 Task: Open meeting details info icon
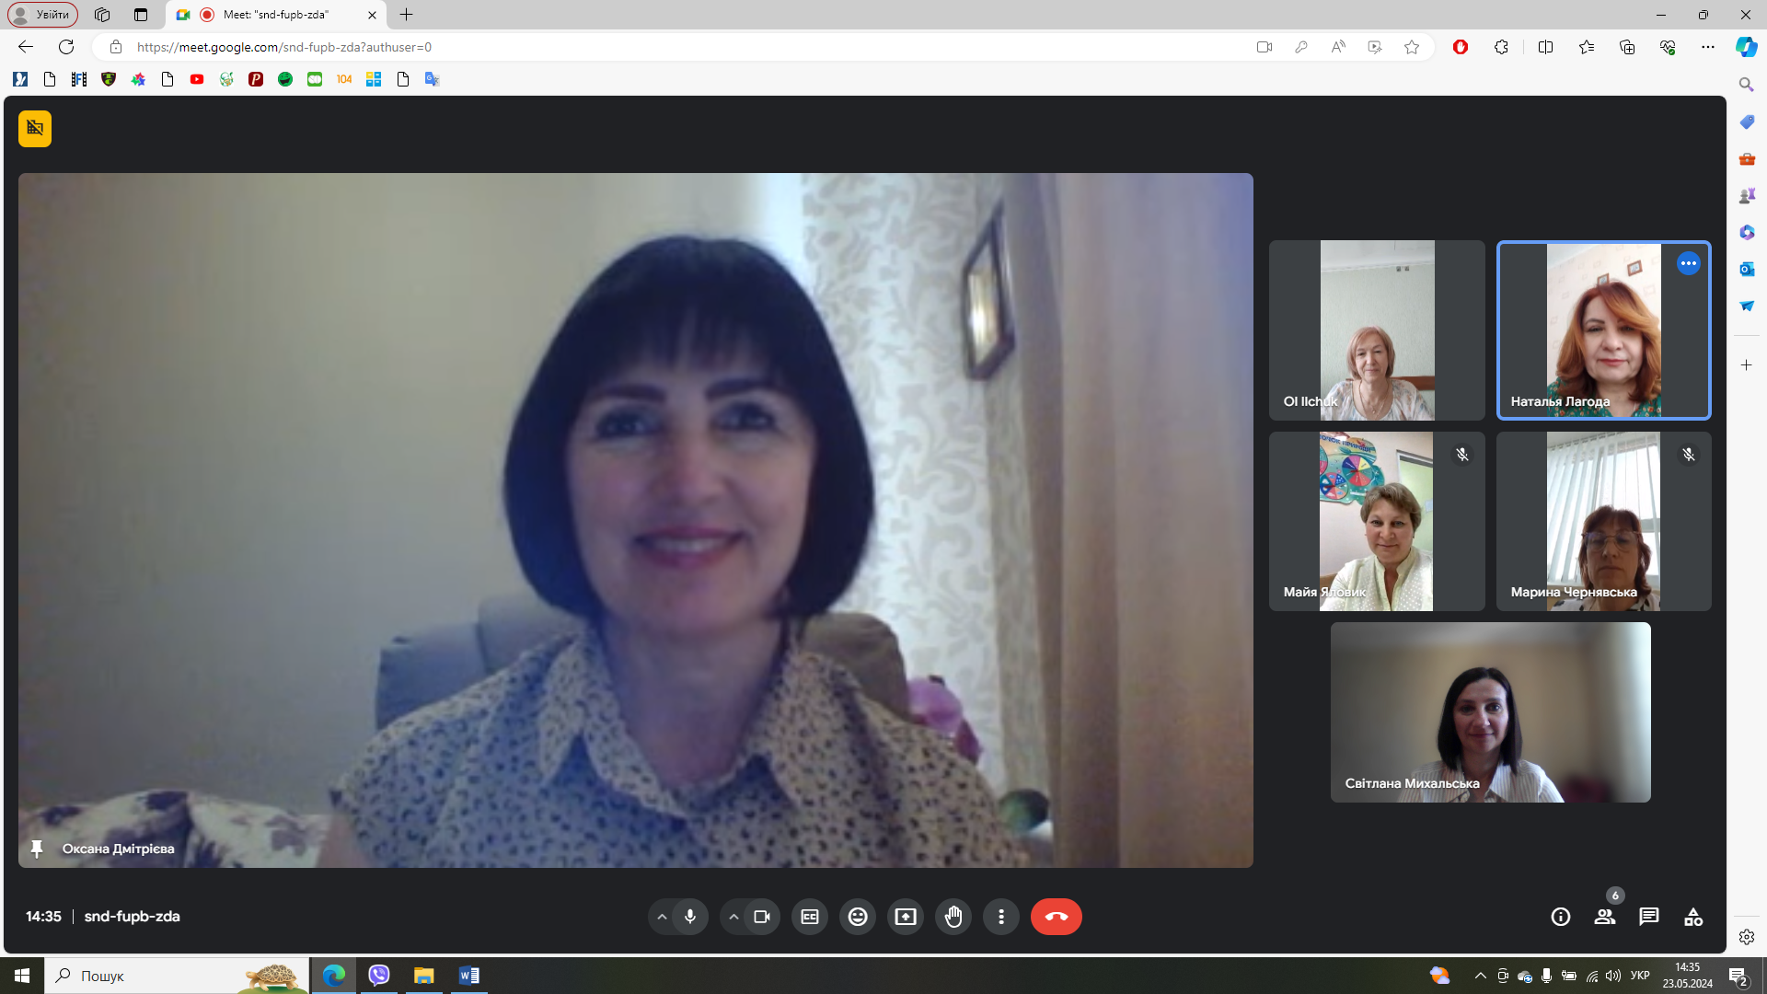(1560, 917)
